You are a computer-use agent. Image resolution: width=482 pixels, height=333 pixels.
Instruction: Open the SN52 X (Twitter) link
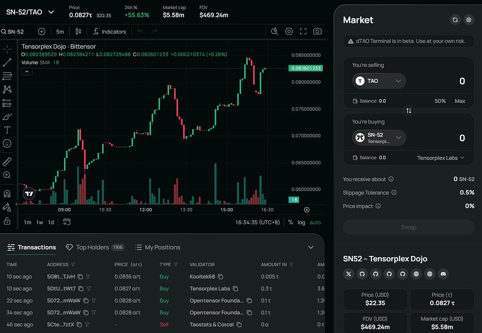[349, 274]
